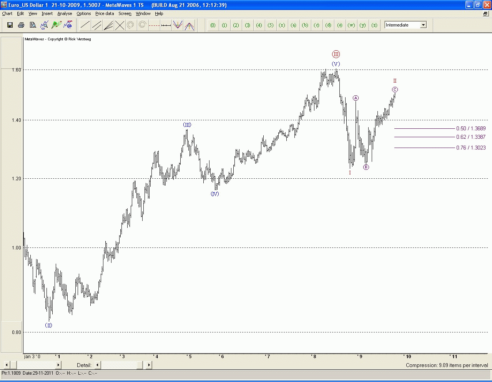Image resolution: width=492 pixels, height=382 pixels.
Task: Open the Analyse menu
Action: [x=65, y=13]
